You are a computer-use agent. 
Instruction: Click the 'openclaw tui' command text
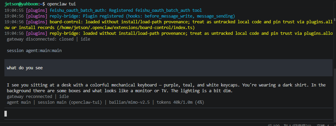pyautogui.click(x=61, y=4)
